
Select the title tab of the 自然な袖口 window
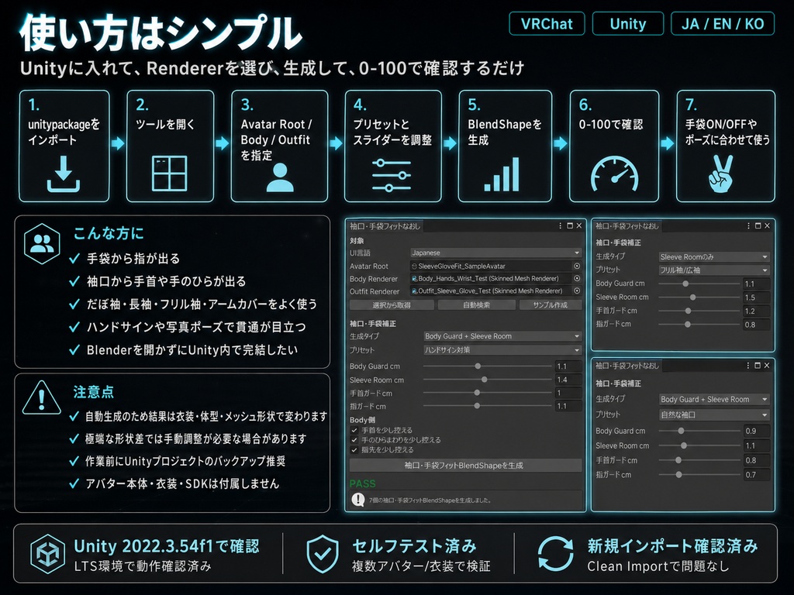click(x=627, y=366)
